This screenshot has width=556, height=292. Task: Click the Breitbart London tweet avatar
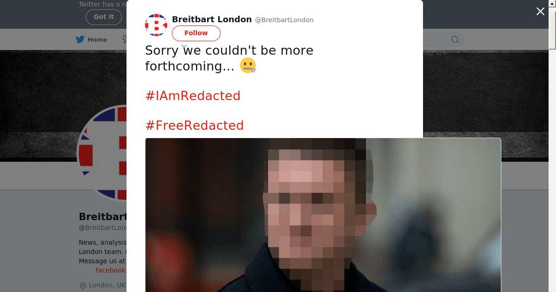point(156,25)
